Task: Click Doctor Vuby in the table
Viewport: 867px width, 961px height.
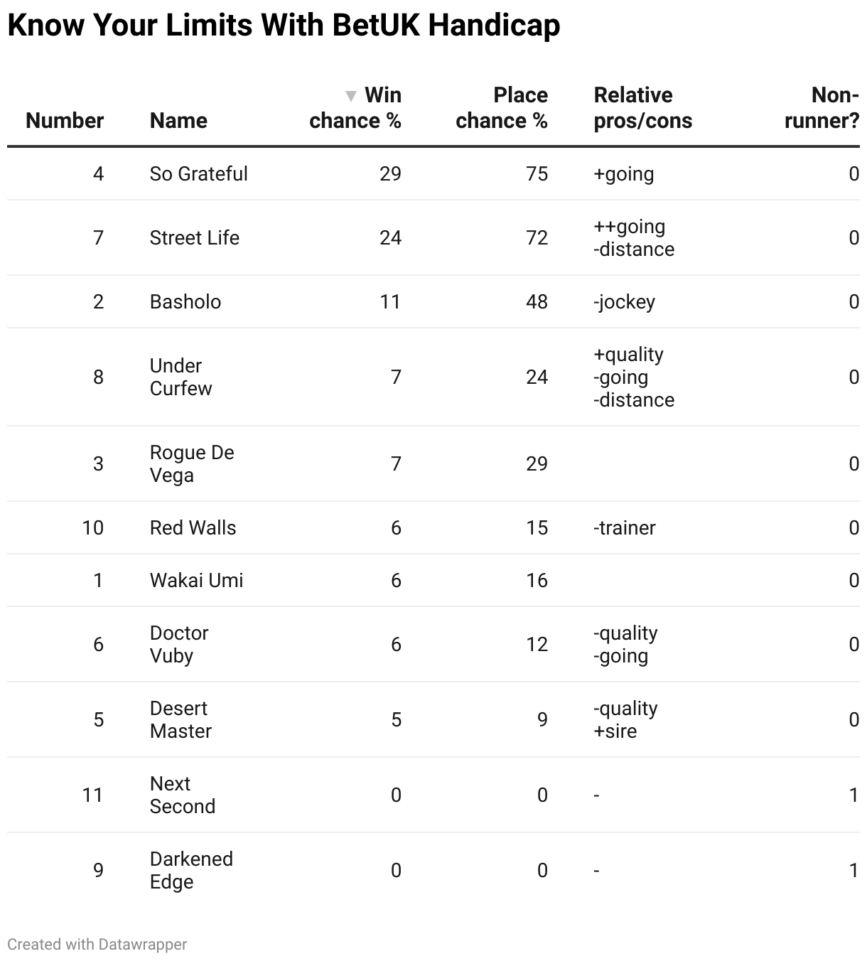Action: tap(179, 644)
